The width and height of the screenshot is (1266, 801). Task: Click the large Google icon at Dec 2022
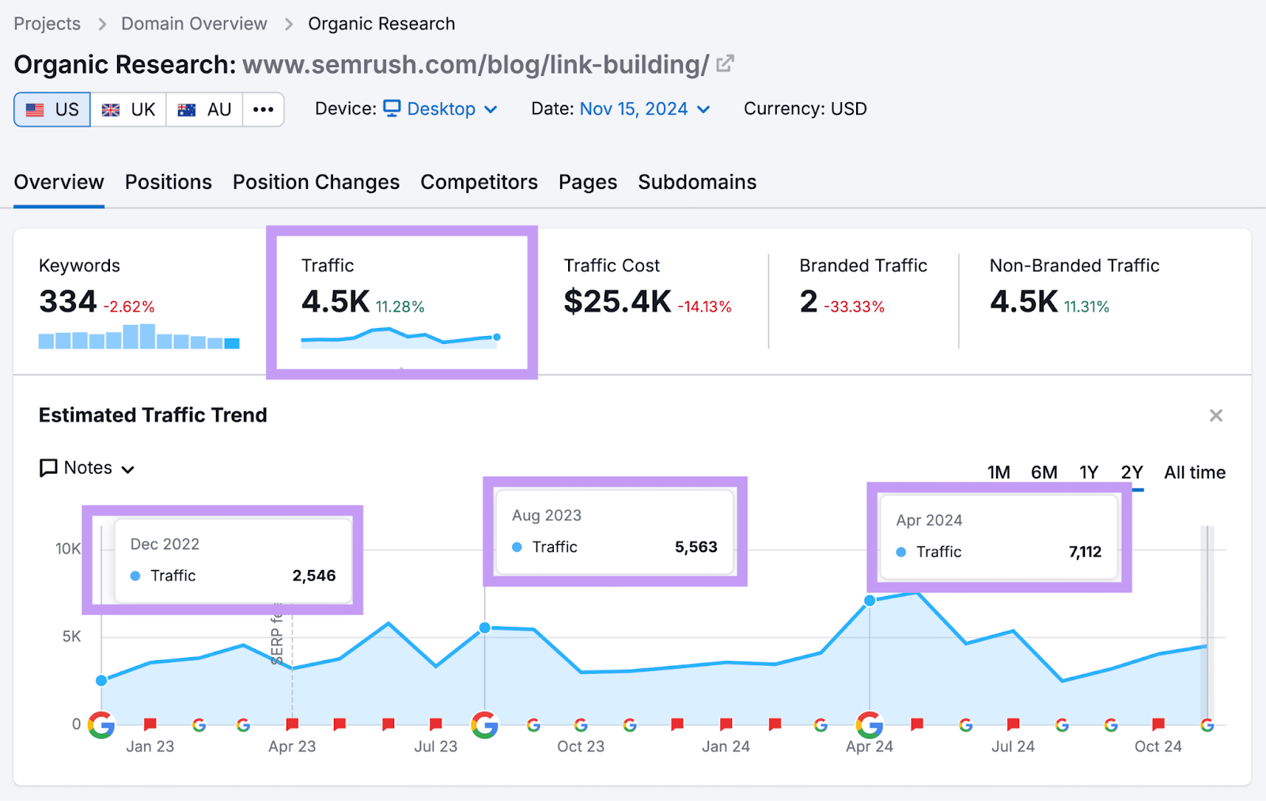point(101,724)
